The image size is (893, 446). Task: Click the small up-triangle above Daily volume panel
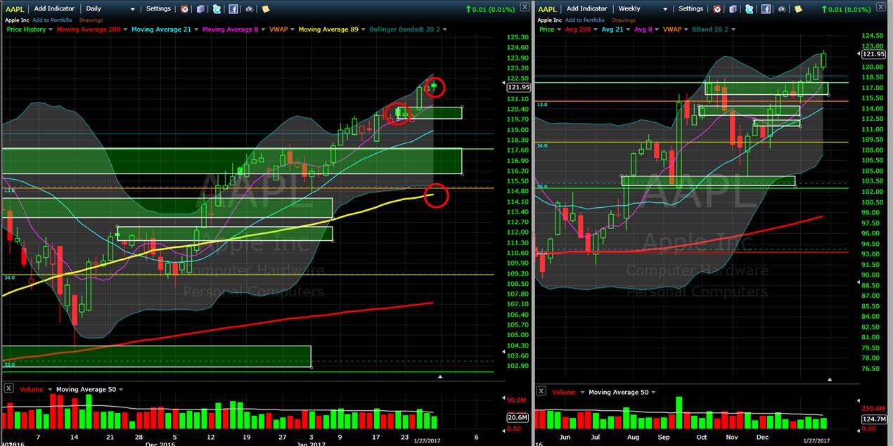coord(440,377)
